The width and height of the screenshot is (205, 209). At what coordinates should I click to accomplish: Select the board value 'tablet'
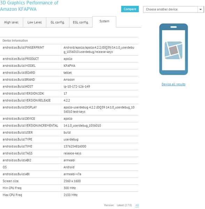[x=68, y=73]
